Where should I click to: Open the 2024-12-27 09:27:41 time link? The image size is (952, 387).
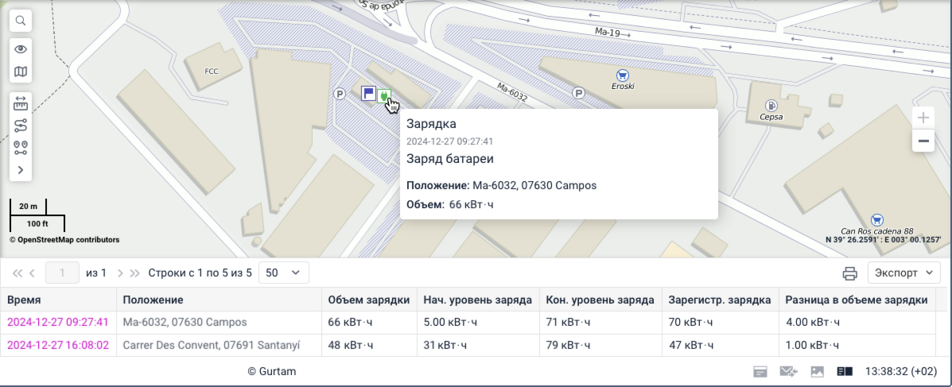(58, 322)
